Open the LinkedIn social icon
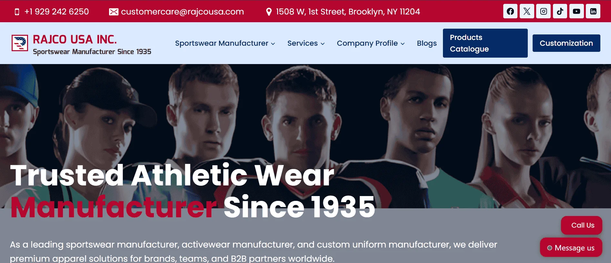Viewport: 611px width, 263px height. pyautogui.click(x=593, y=11)
